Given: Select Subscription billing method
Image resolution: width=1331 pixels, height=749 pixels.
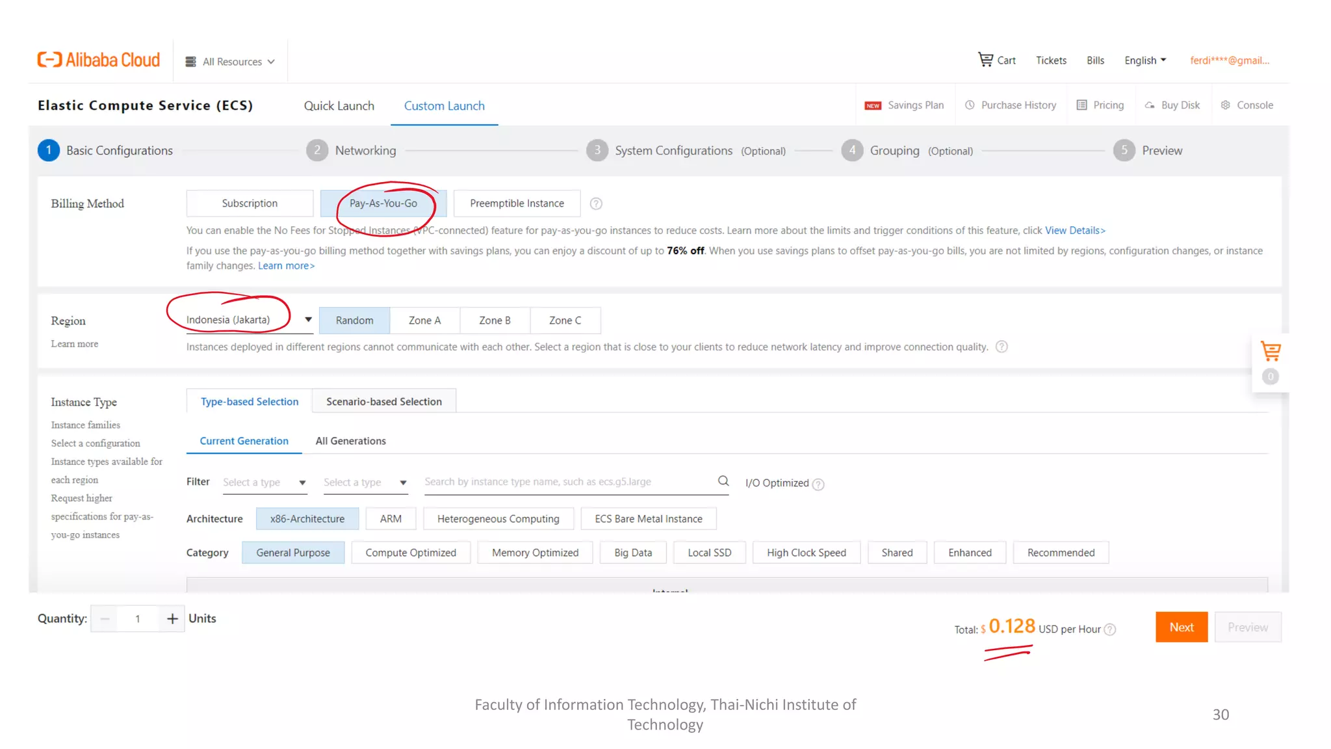Looking at the screenshot, I should pos(250,204).
